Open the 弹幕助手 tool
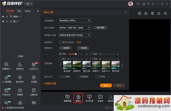Screen dimensions: 171x111 (6, 66)
